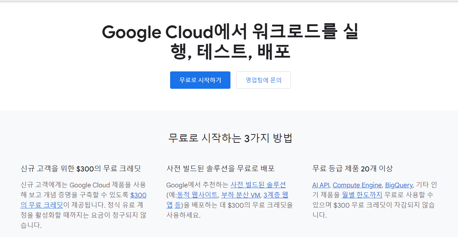
Task: Click the 무료 등급 제품 20개 이상 heading
Action: click(352, 169)
